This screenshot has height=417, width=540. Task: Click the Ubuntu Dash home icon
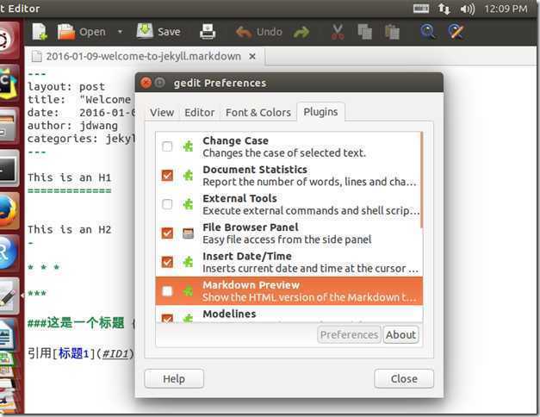(9, 40)
